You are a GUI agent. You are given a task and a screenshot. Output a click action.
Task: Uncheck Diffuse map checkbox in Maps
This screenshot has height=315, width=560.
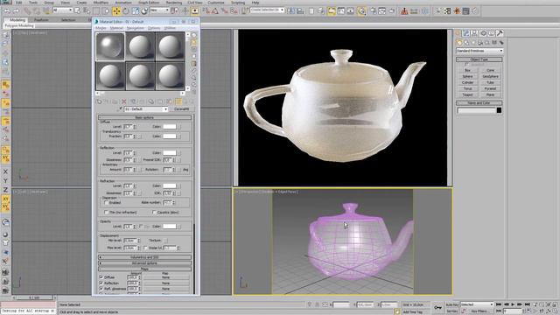tap(101, 276)
